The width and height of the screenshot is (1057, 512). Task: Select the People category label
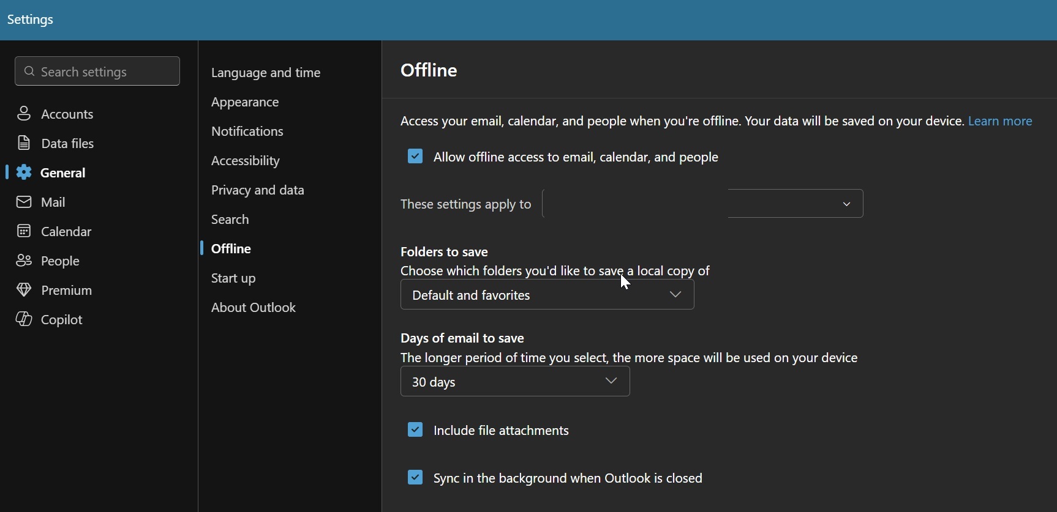61,261
